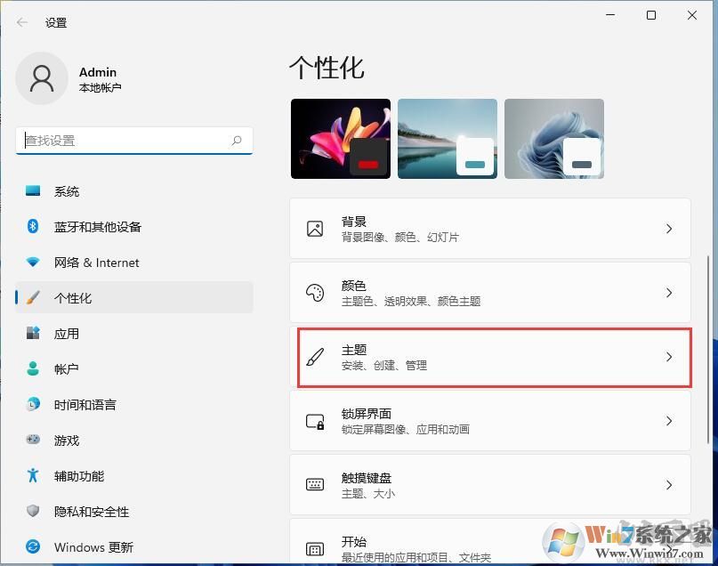The width and height of the screenshot is (718, 566).
Task: Open the highlighted 主题 settings entry
Action: (x=494, y=358)
